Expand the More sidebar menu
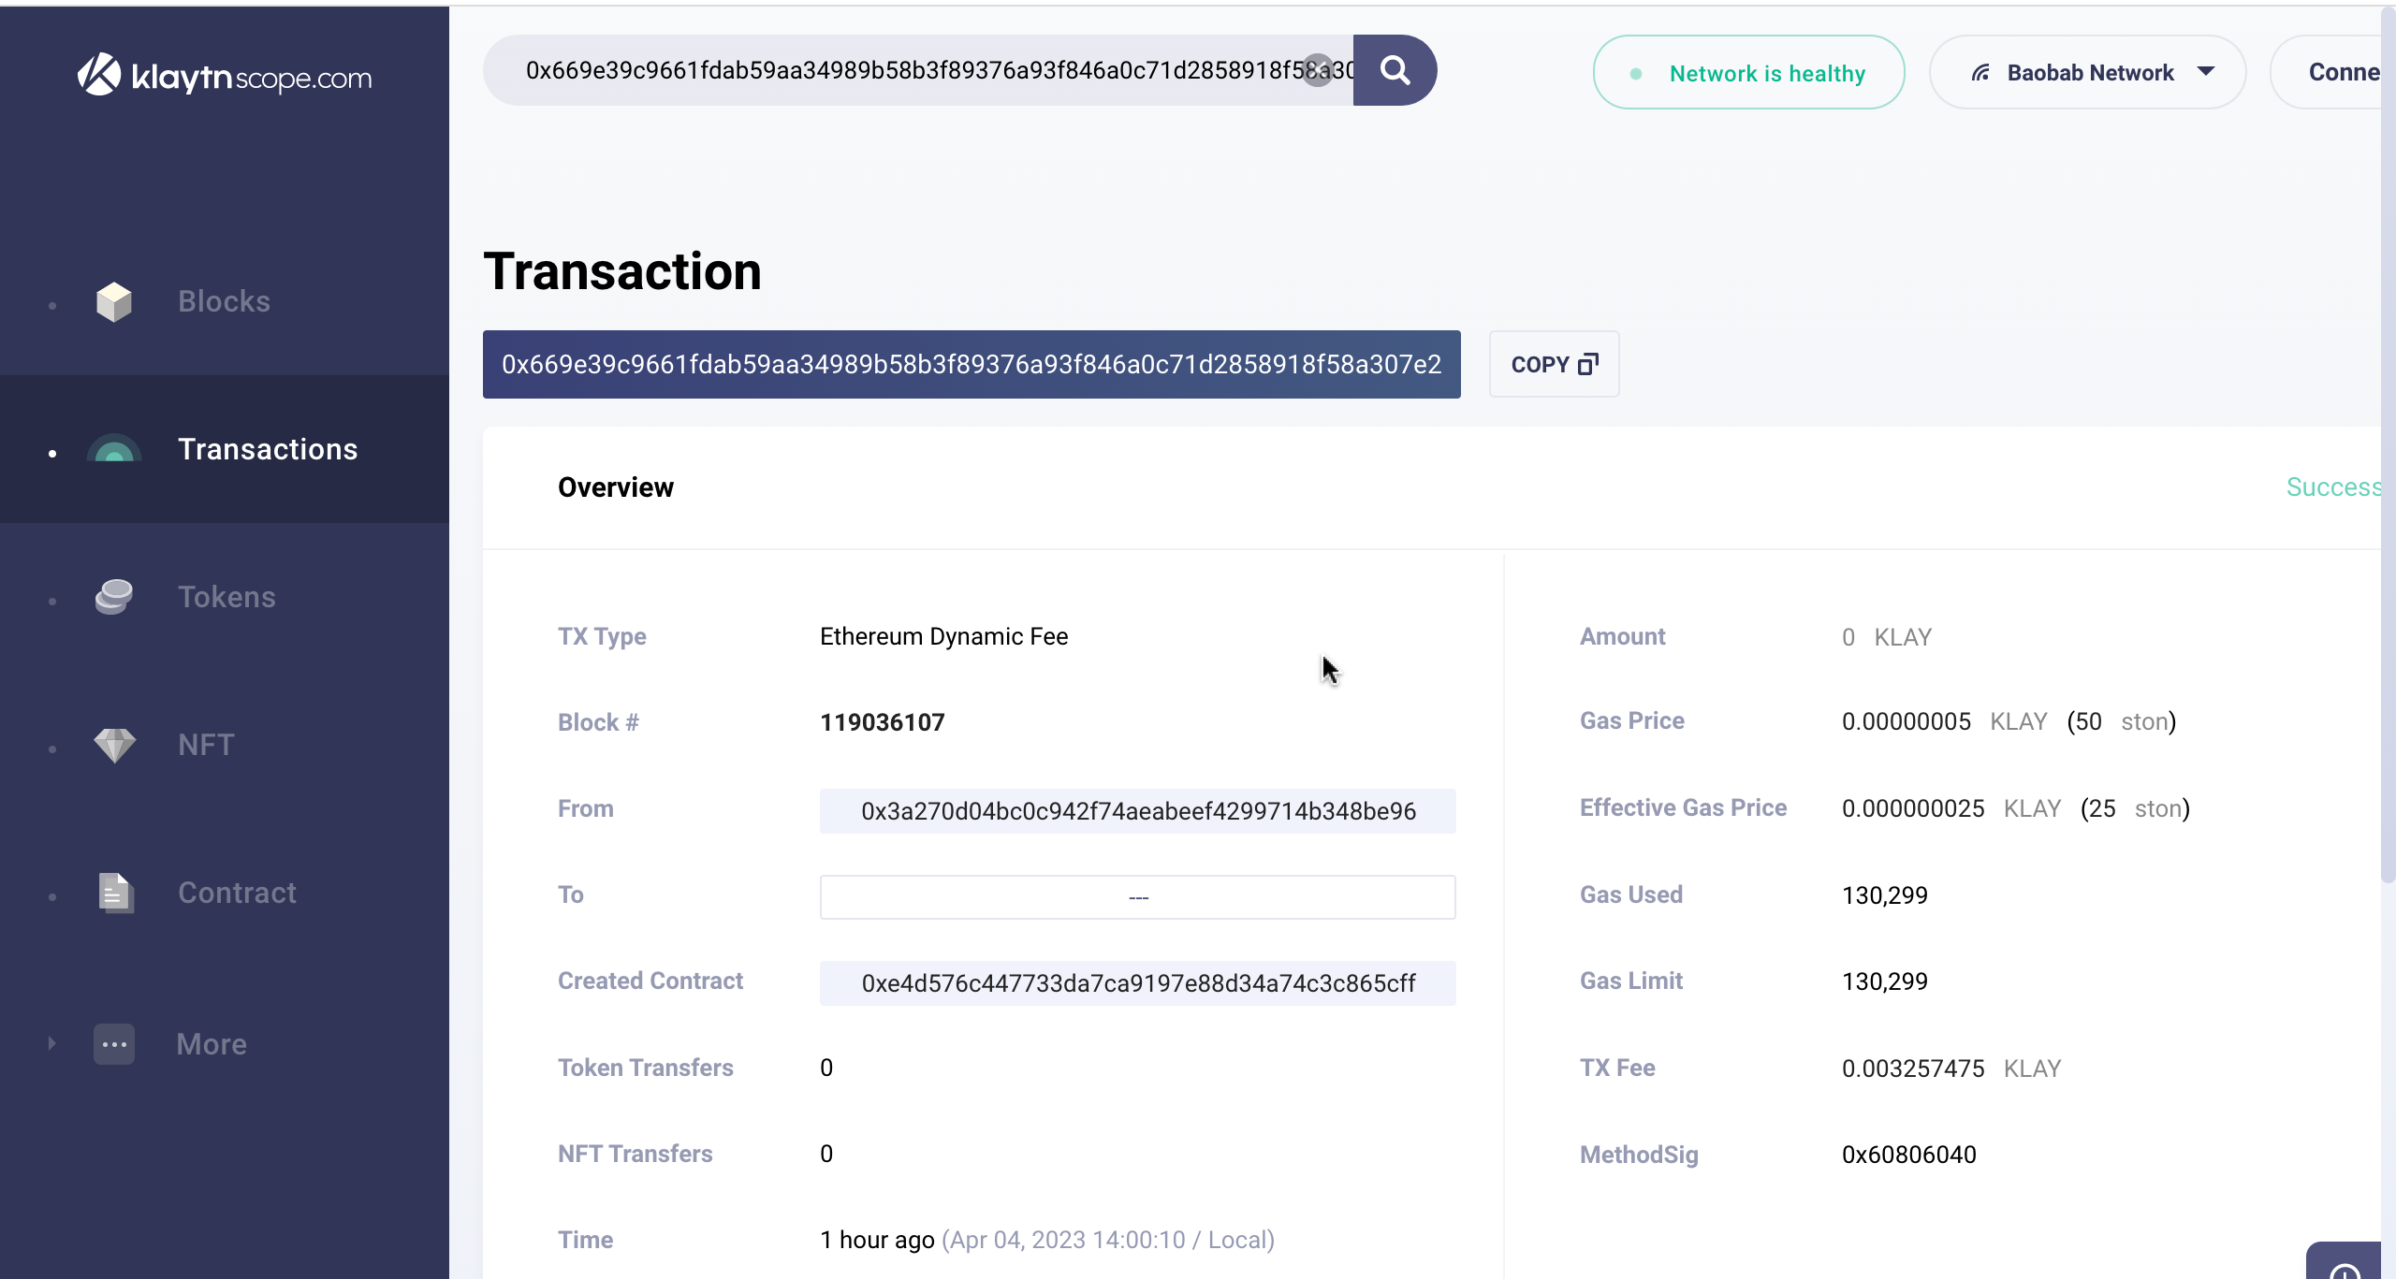This screenshot has height=1279, width=2396. 212,1044
